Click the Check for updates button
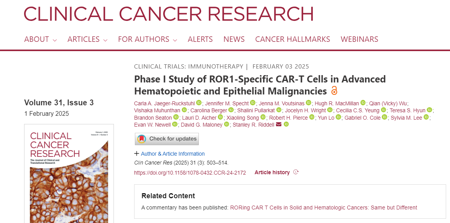 167,139
